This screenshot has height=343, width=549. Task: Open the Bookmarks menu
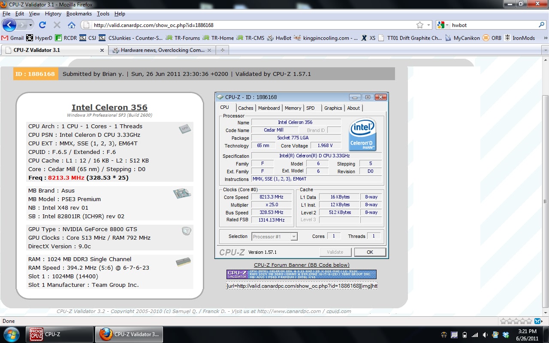pyautogui.click(x=79, y=14)
